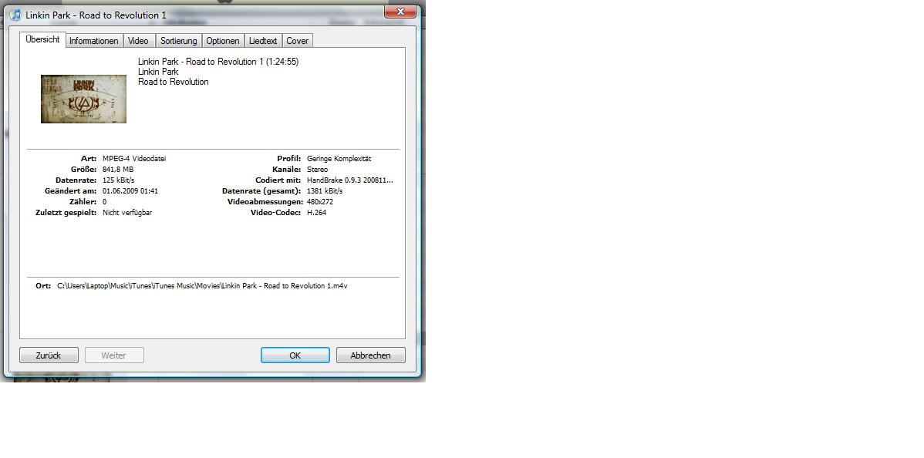Click the Art value MPEG-4 Videodatei
This screenshot has width=924, height=458.
(x=134, y=159)
